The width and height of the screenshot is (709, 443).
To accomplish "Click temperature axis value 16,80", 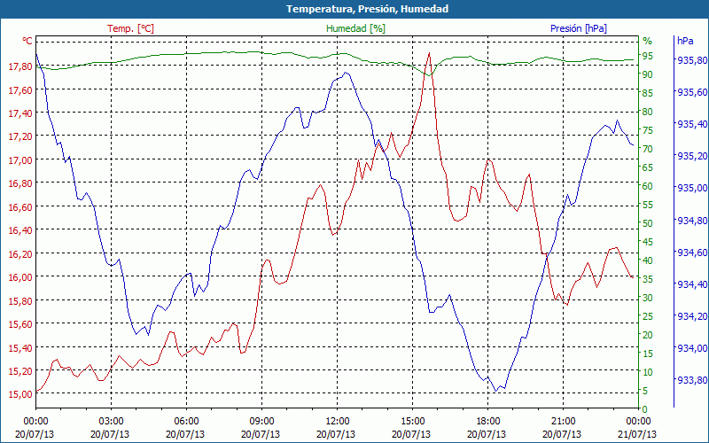I will (20, 183).
